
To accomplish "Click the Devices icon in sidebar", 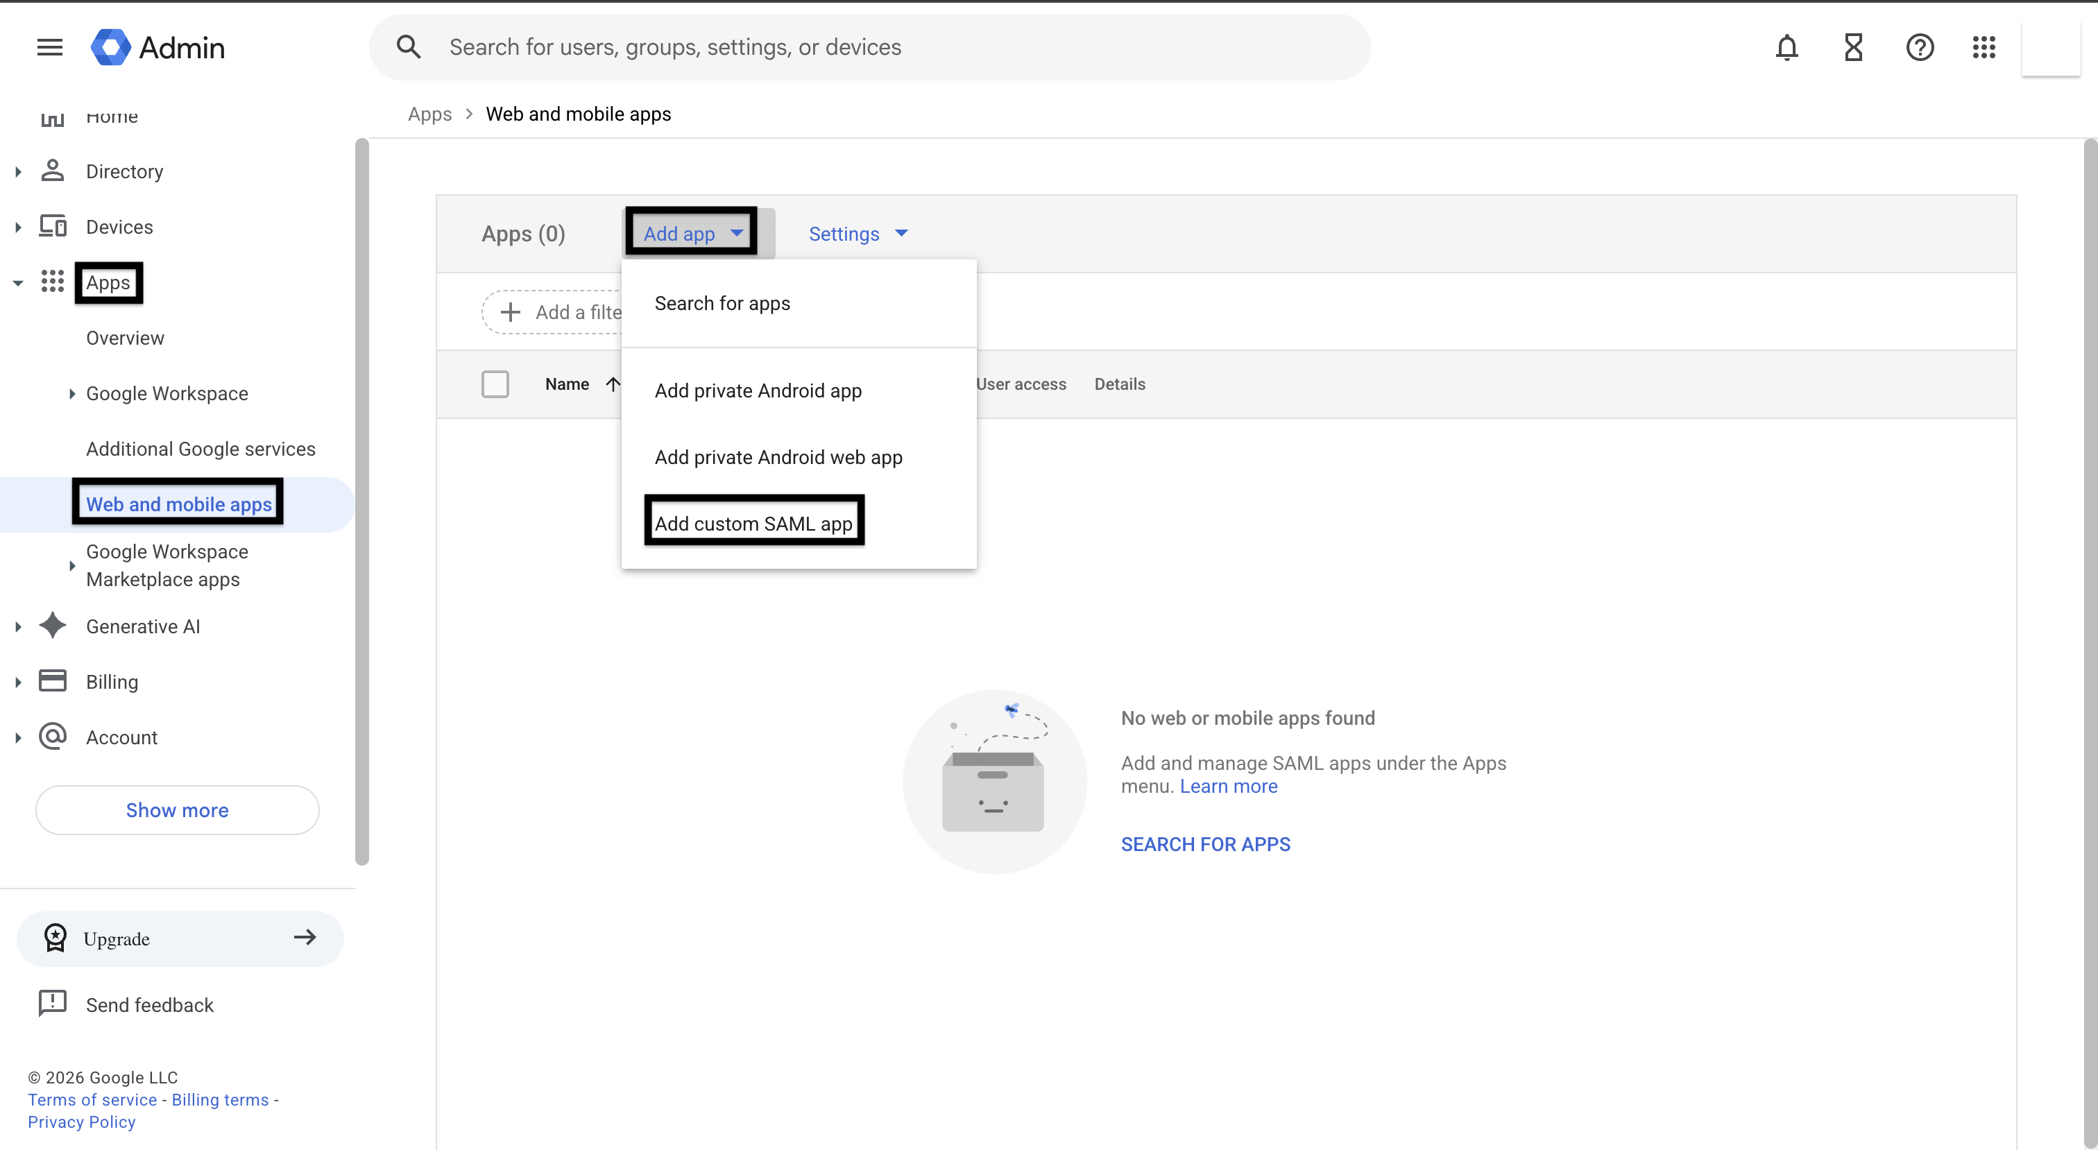I will 53,226.
